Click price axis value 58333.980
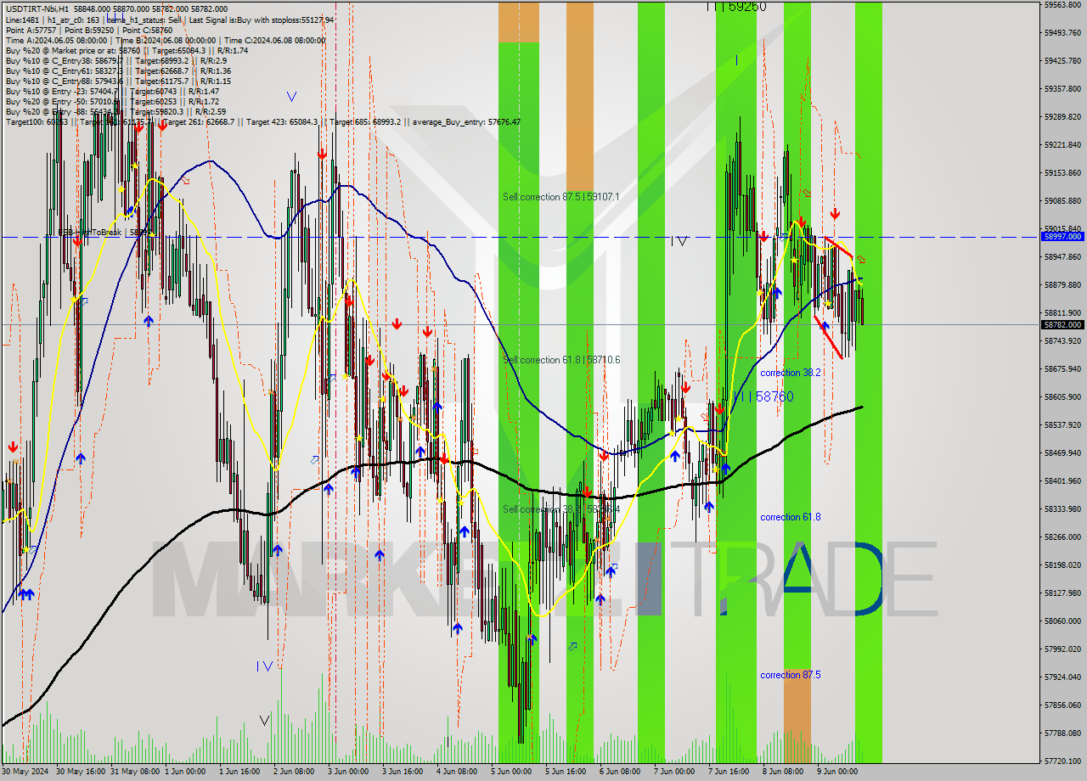The height and width of the screenshot is (781, 1087). coord(1062,508)
